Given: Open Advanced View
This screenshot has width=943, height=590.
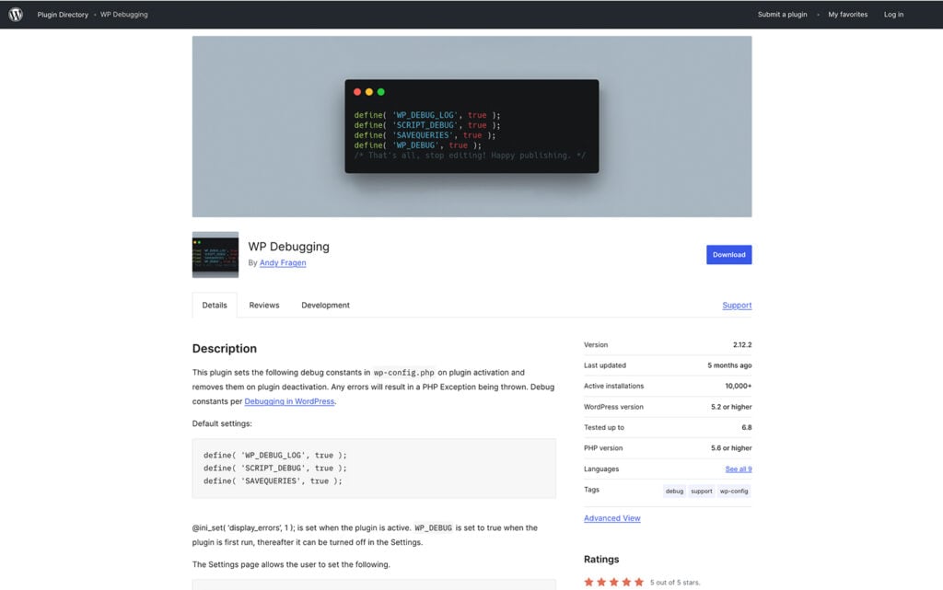Looking at the screenshot, I should pos(611,517).
